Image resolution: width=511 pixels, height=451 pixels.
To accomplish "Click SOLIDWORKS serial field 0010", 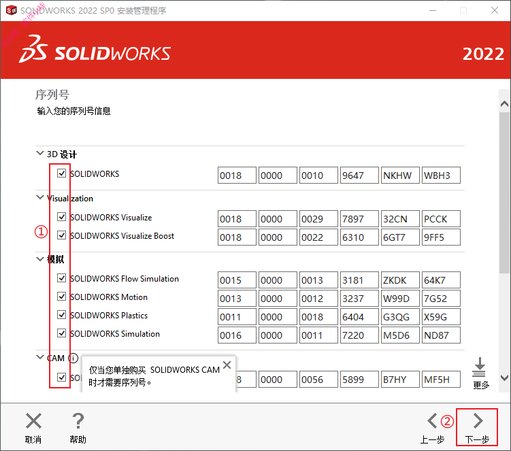I will [x=318, y=176].
